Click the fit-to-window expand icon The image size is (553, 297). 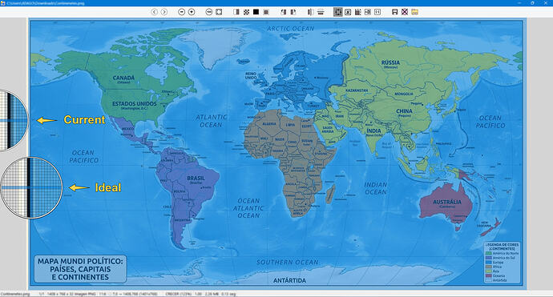(219, 12)
